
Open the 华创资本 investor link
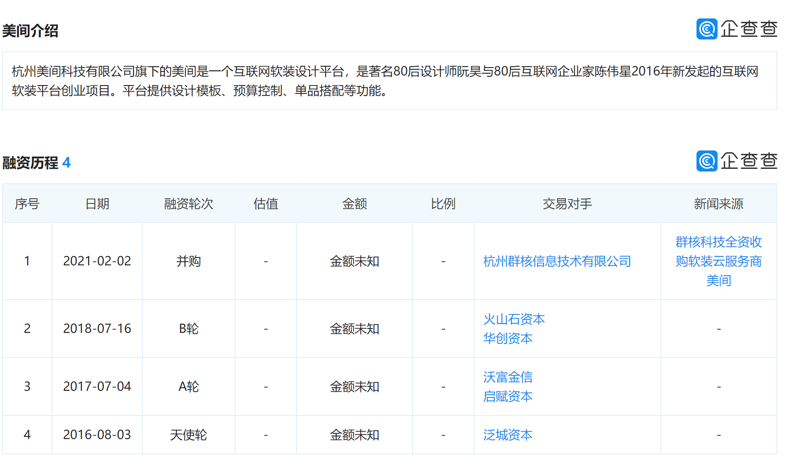(x=508, y=339)
